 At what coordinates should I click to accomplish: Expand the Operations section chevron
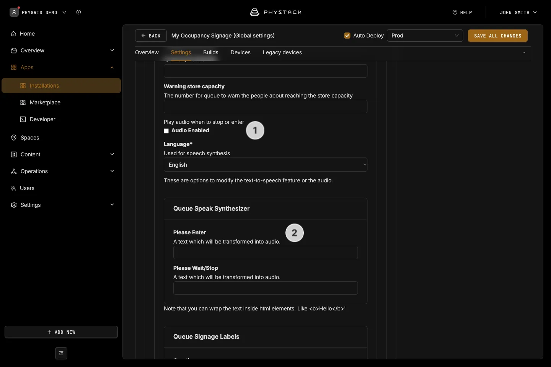[x=112, y=171]
